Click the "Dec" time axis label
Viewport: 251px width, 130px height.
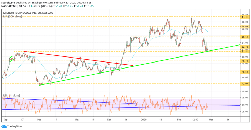pos(110,120)
